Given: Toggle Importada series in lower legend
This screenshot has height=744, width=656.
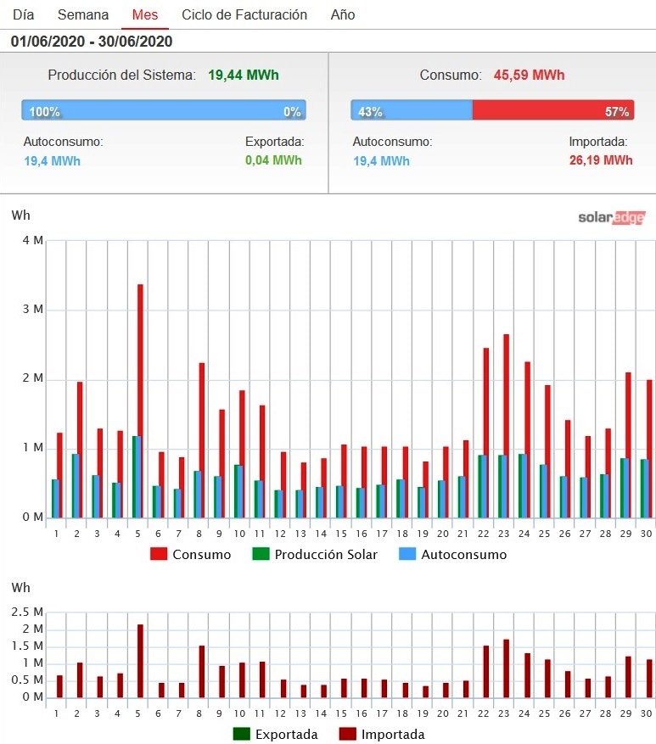Looking at the screenshot, I should 392,735.
